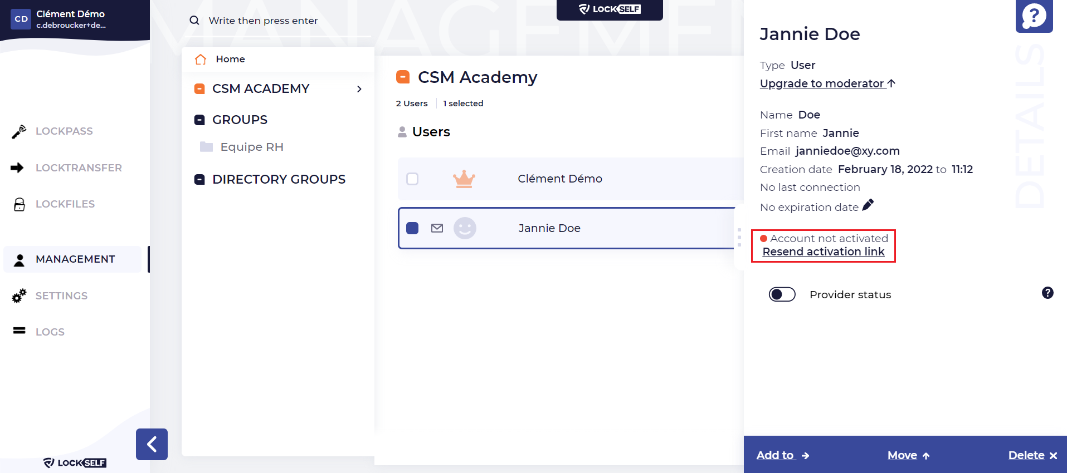Click Upgrade to moderator link
The width and height of the screenshot is (1067, 473).
tap(827, 83)
